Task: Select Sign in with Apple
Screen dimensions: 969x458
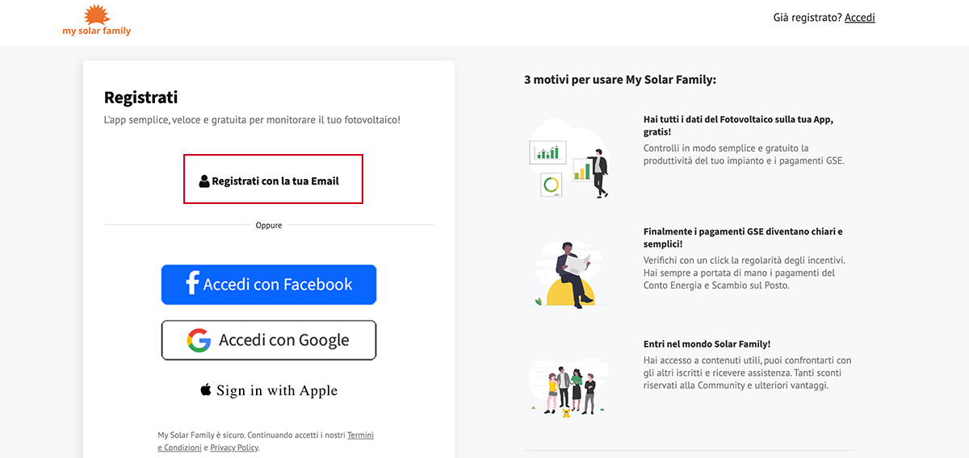Action: point(269,390)
